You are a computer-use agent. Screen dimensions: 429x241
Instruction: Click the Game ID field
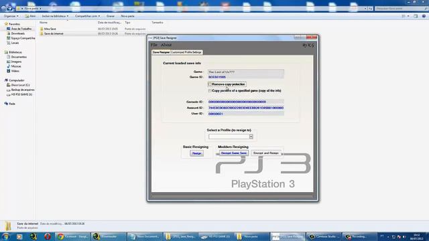point(245,77)
